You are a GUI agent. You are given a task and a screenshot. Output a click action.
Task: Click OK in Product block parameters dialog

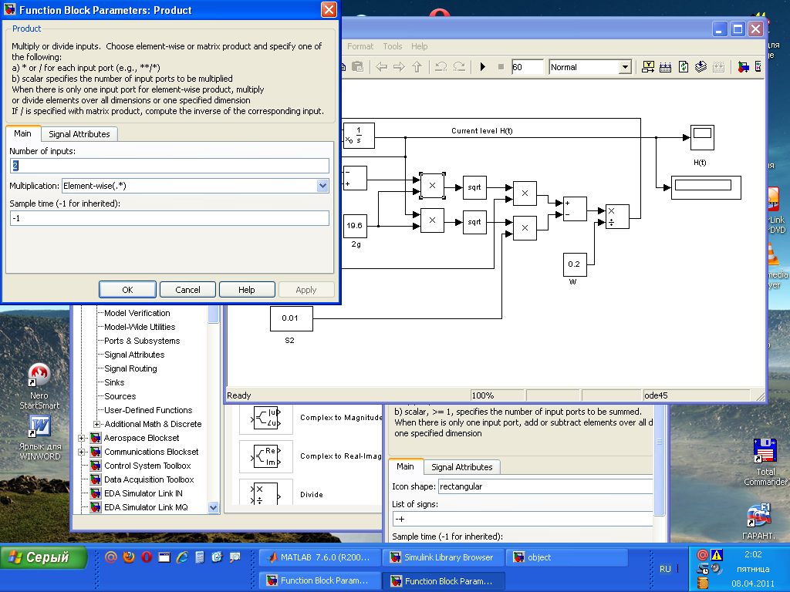[127, 290]
